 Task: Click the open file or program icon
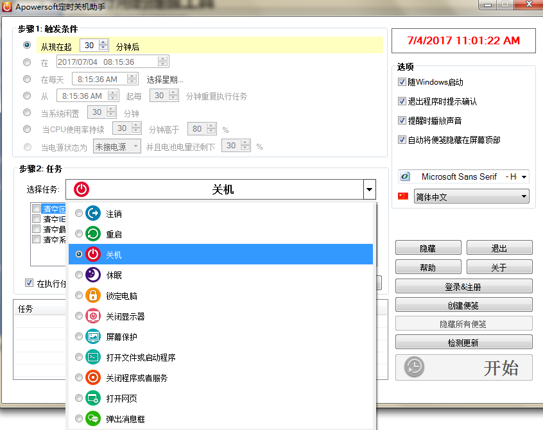tap(93, 357)
